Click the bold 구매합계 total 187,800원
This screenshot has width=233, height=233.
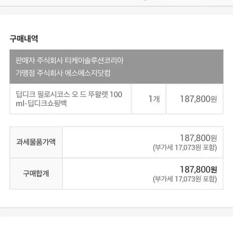click(199, 169)
